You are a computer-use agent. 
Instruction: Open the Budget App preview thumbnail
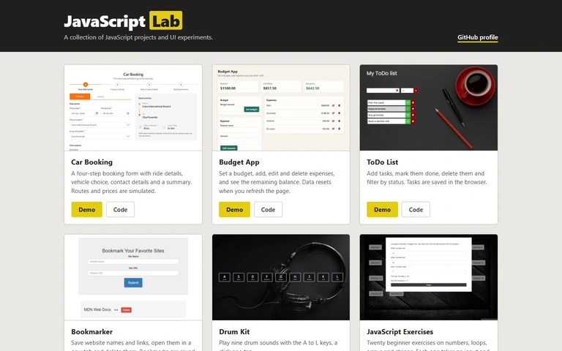pos(281,107)
